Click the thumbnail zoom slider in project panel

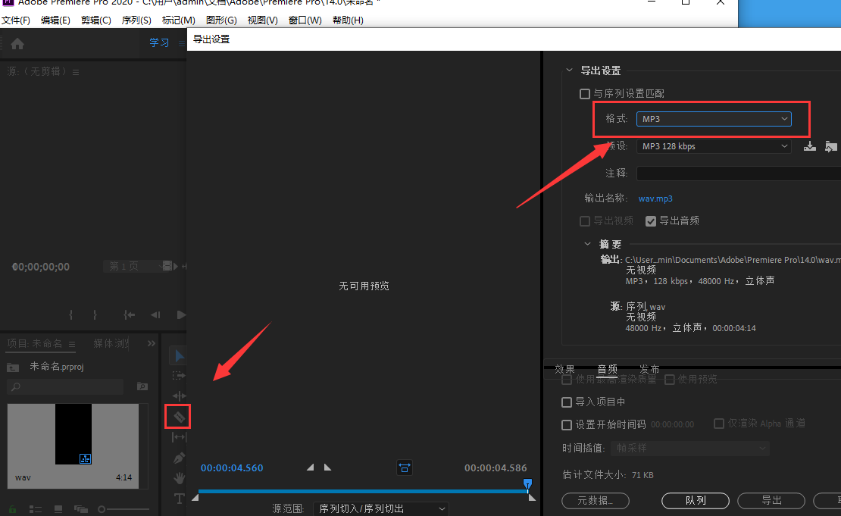point(102,509)
